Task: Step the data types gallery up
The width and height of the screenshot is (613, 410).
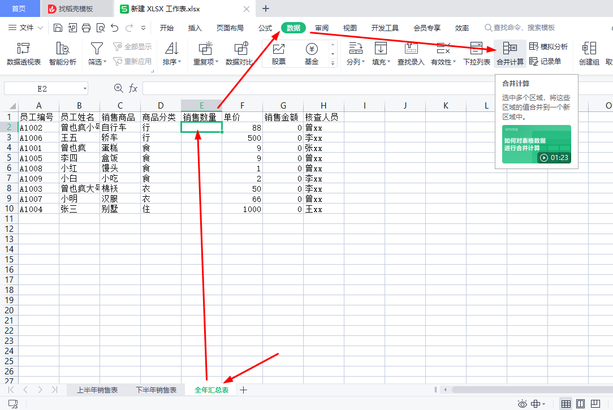Action: [333, 45]
